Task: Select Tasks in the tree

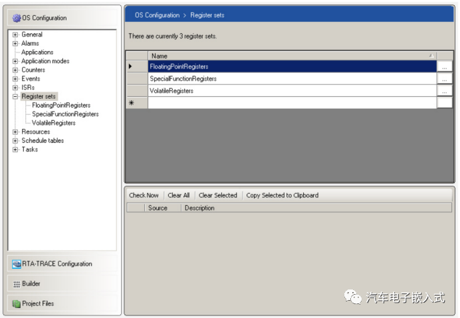Action: point(30,149)
